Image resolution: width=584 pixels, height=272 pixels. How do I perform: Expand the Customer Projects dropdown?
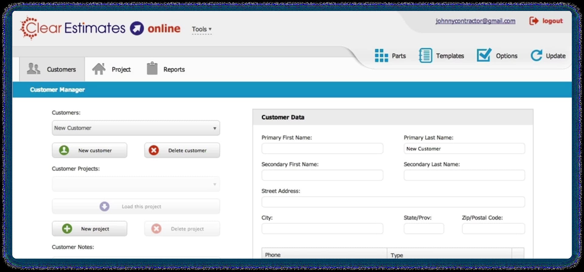coord(136,184)
